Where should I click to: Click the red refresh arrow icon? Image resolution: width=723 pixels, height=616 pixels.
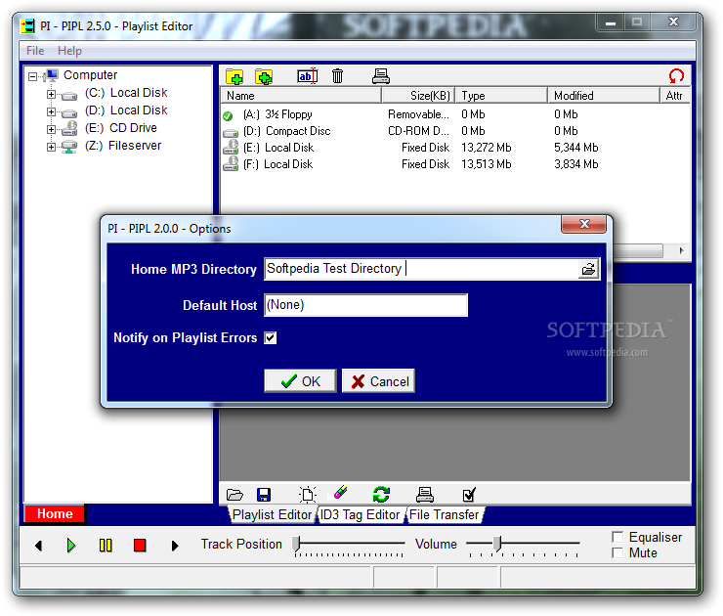676,75
